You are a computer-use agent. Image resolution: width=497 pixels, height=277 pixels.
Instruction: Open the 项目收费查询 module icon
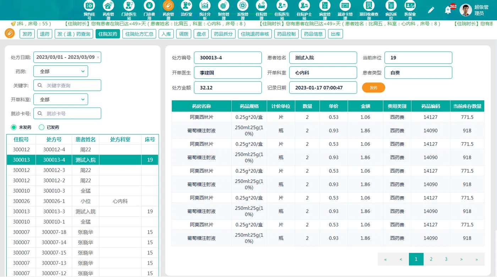tap(369, 6)
